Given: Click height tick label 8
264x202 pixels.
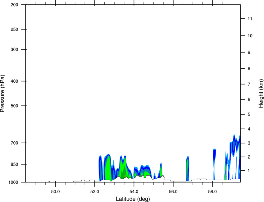Looking at the screenshot, I should [x=249, y=69].
